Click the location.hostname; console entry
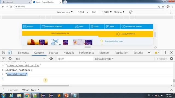Viewport: 175px width, 98px height. pos(19,70)
